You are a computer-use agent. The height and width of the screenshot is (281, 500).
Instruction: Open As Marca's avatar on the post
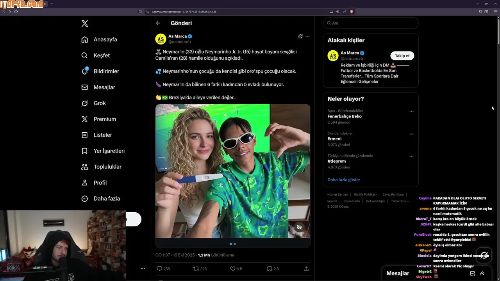pyautogui.click(x=161, y=39)
